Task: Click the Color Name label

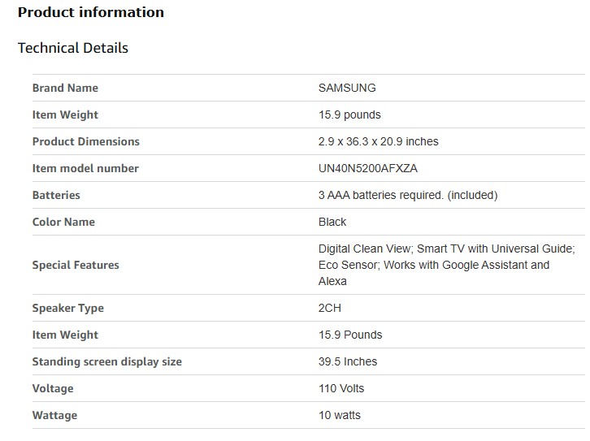Action: tap(63, 222)
